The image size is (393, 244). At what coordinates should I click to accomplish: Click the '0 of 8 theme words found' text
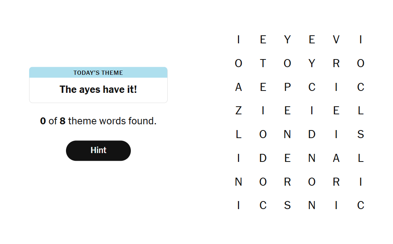point(98,121)
